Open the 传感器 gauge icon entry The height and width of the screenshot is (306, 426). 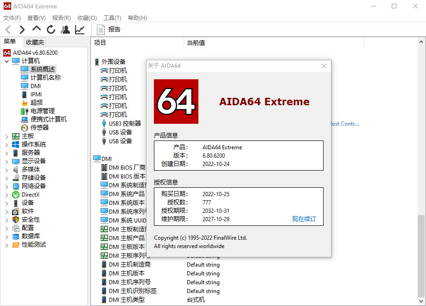[x=25, y=127]
